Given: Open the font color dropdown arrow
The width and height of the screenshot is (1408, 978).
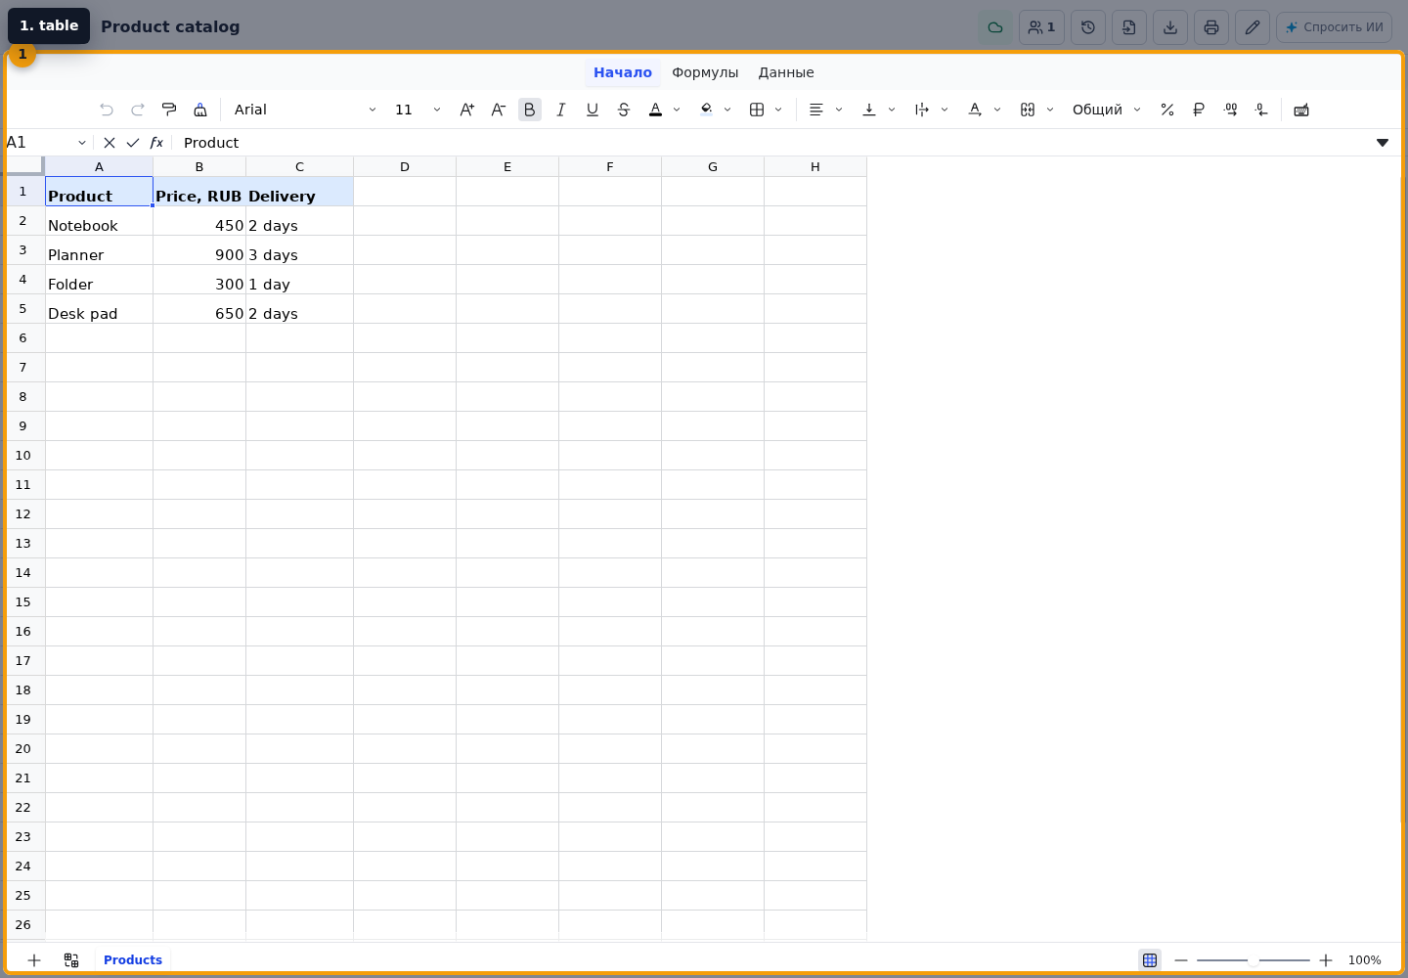Looking at the screenshot, I should click(x=677, y=110).
